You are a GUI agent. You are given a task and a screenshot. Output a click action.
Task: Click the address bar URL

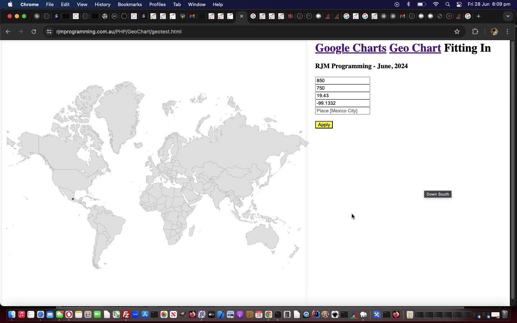coord(119,32)
